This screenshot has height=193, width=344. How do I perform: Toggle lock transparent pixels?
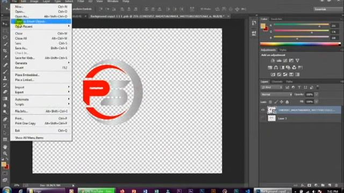[270, 102]
